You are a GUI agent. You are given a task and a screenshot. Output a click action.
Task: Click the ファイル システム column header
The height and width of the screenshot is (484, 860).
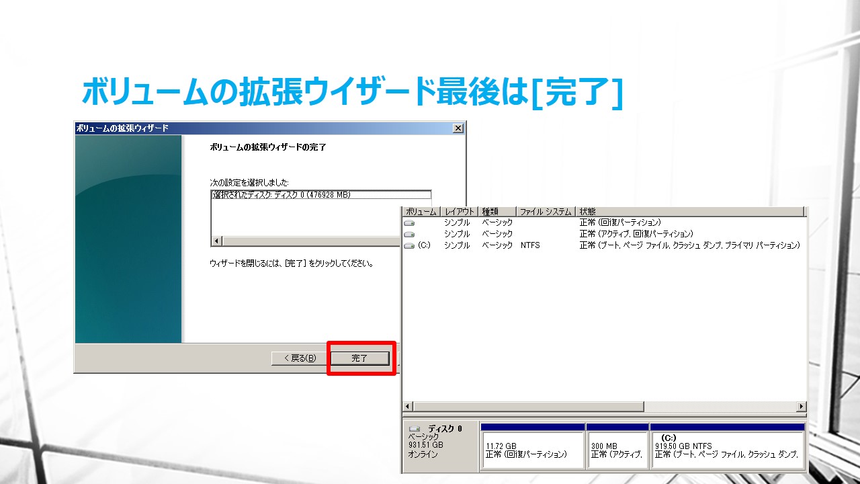point(546,212)
